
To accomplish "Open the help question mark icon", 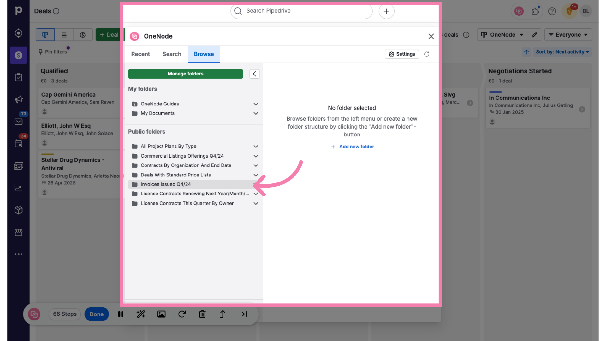I will [x=552, y=11].
